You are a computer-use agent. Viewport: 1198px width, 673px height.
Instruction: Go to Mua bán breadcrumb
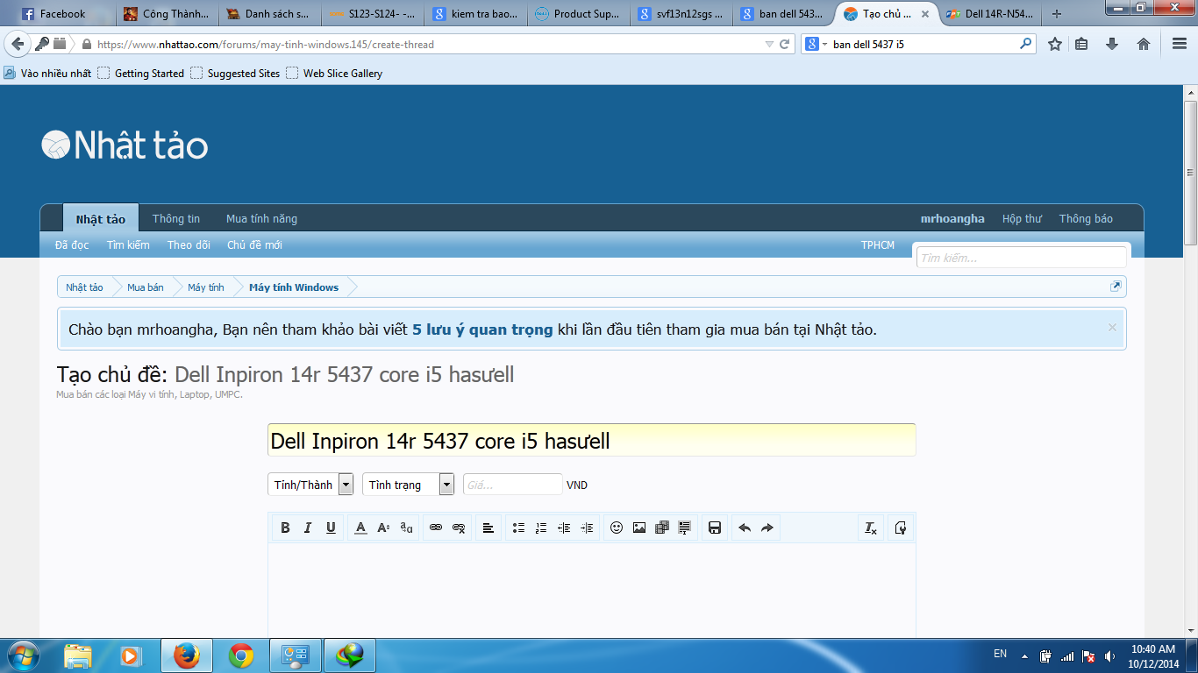[146, 287]
